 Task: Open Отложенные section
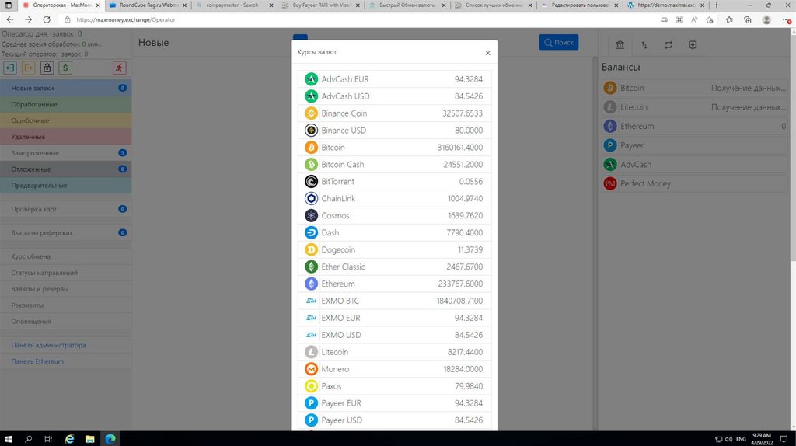65,169
